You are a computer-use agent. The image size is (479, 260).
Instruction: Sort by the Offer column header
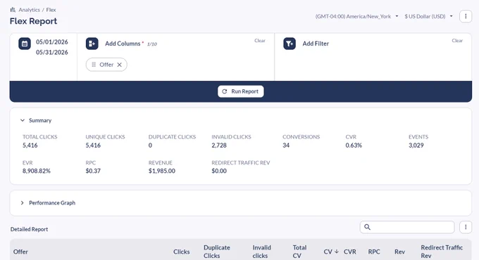(x=20, y=252)
